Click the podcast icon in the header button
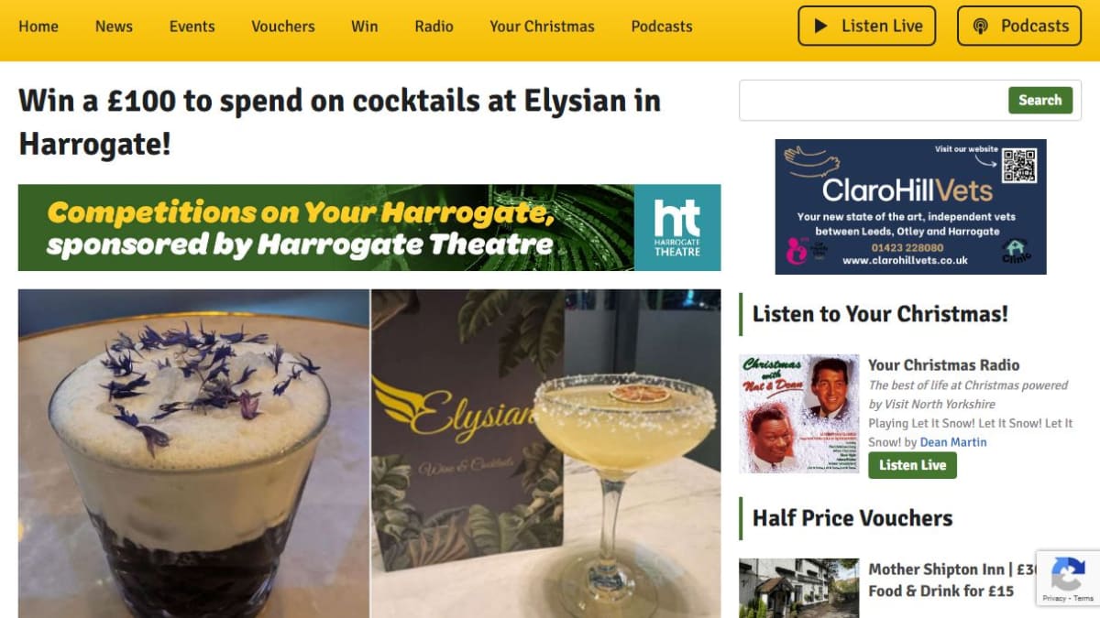 [980, 26]
